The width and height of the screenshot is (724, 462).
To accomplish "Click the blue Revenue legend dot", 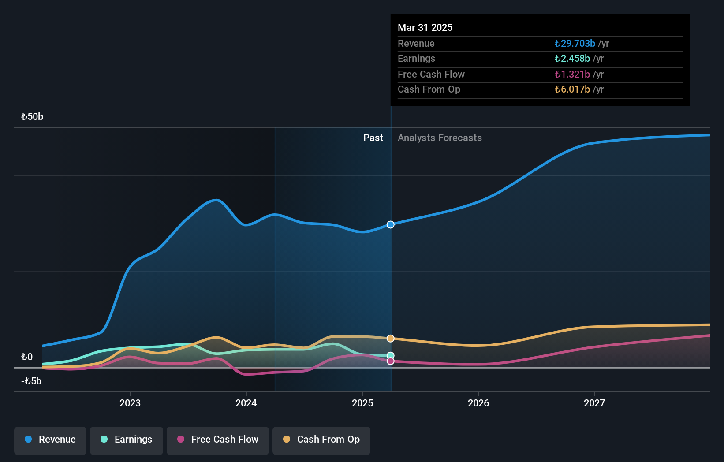I will [x=28, y=439].
